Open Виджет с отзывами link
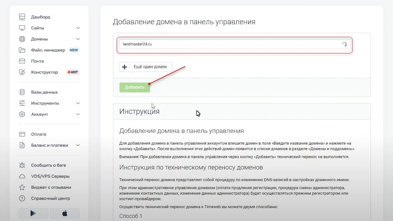 point(51,187)
